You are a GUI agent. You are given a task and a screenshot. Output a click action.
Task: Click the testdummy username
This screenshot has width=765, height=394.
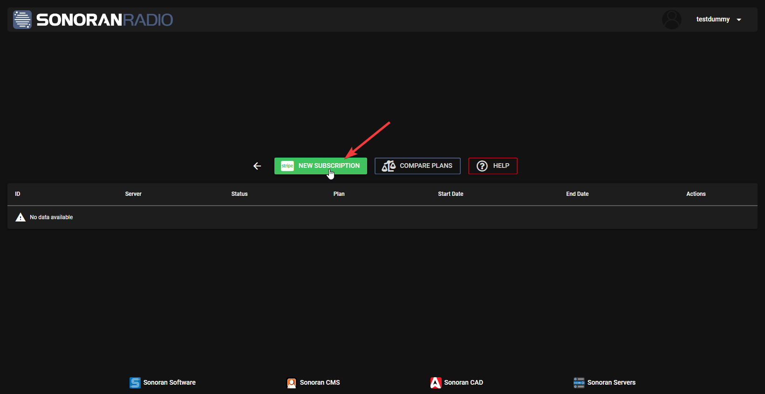coord(713,19)
